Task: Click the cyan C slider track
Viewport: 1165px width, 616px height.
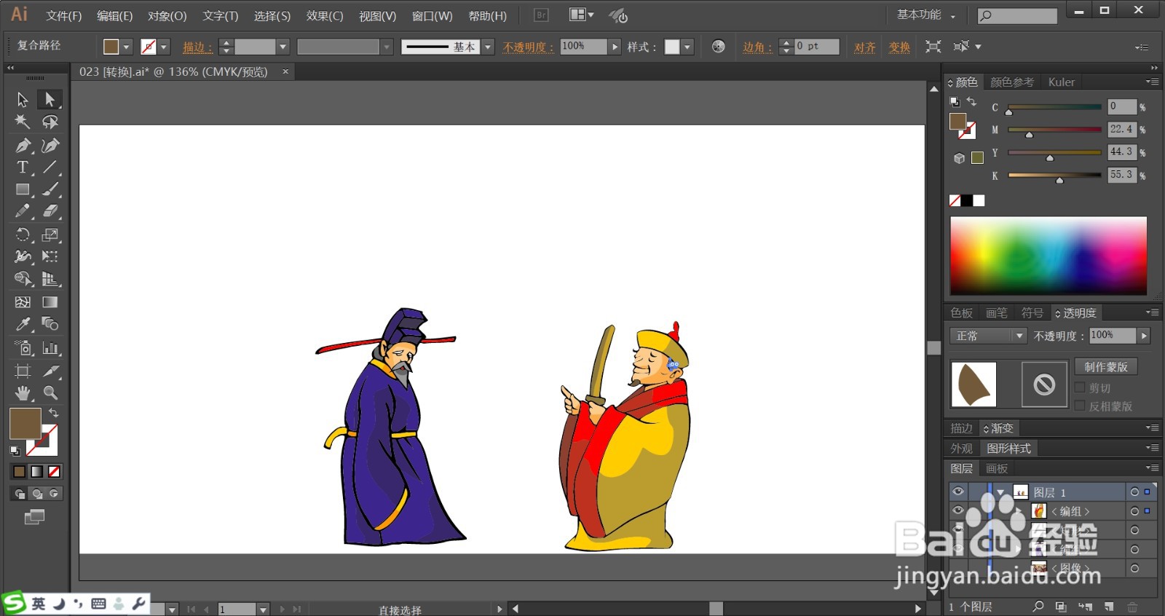Action: tap(1054, 107)
